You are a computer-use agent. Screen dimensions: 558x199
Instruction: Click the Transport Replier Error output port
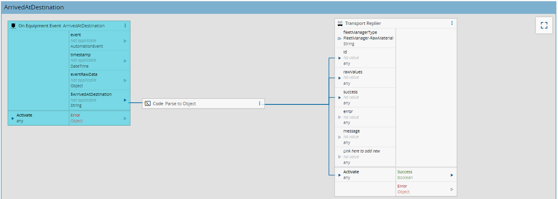tap(452, 189)
